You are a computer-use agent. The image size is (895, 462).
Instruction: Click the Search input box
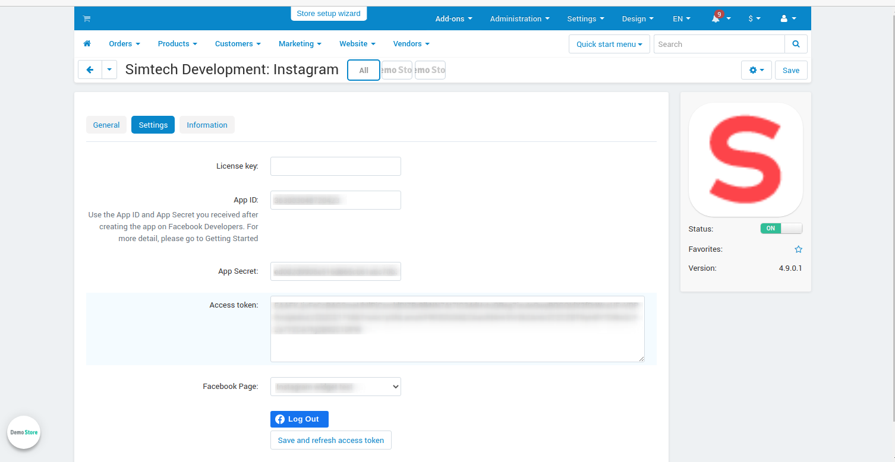pyautogui.click(x=719, y=44)
